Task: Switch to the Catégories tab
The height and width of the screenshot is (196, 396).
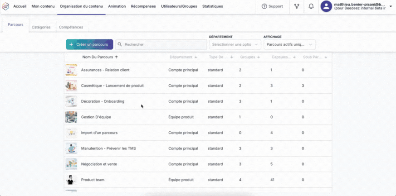Action: [41, 27]
